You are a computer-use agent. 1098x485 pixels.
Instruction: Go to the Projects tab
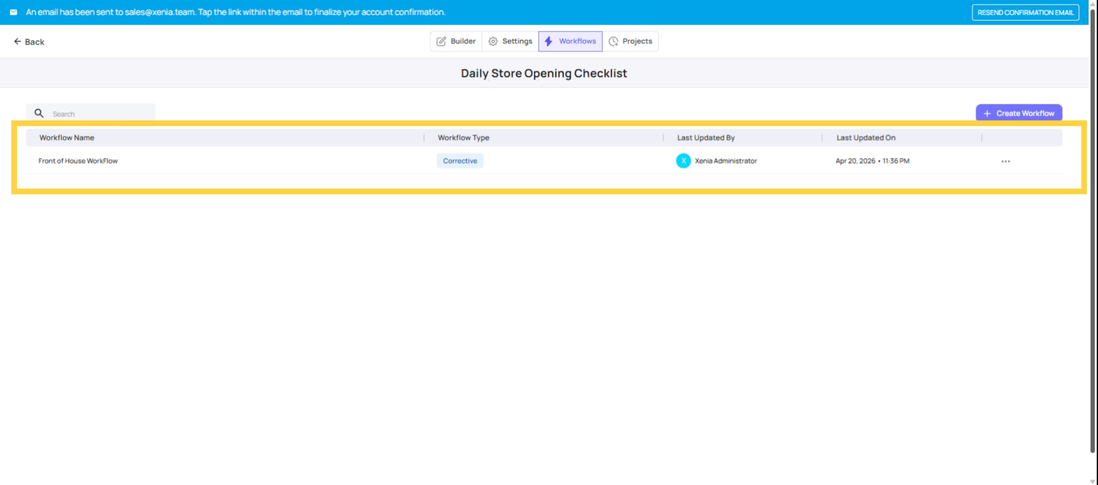tap(630, 41)
